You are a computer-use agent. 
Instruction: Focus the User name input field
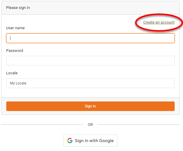(90, 38)
